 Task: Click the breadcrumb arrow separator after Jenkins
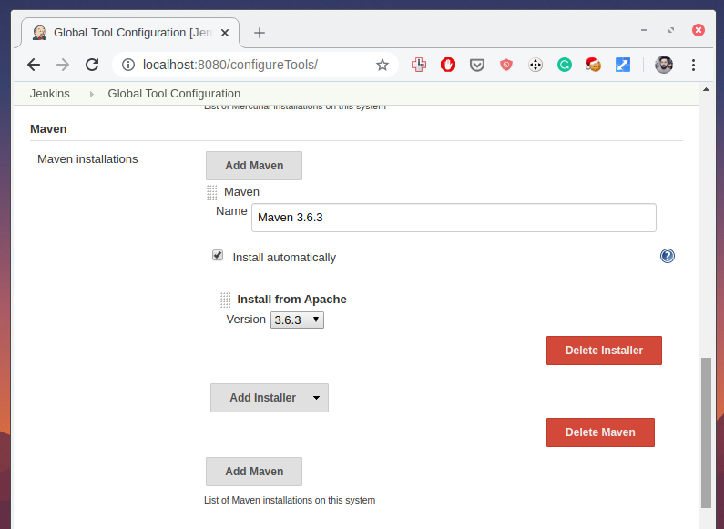[x=91, y=94]
